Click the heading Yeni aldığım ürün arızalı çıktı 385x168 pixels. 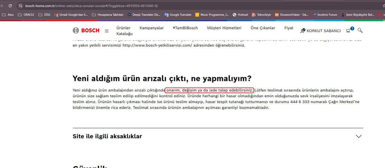(x=162, y=78)
